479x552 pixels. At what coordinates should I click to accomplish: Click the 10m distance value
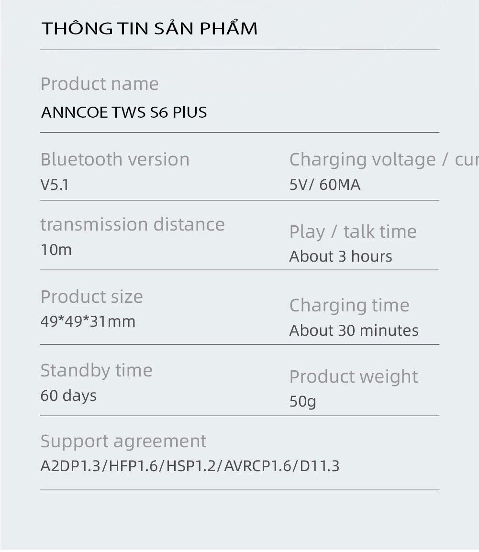(x=56, y=250)
